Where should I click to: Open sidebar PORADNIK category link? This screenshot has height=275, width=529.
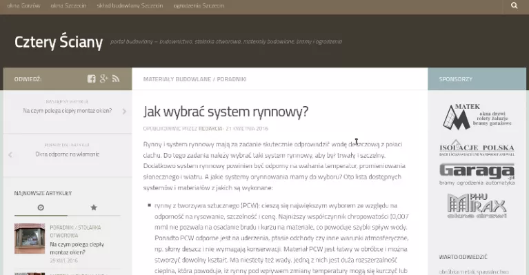(x=61, y=227)
